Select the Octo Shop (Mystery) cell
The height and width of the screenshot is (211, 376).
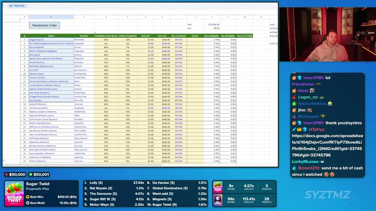(51, 93)
